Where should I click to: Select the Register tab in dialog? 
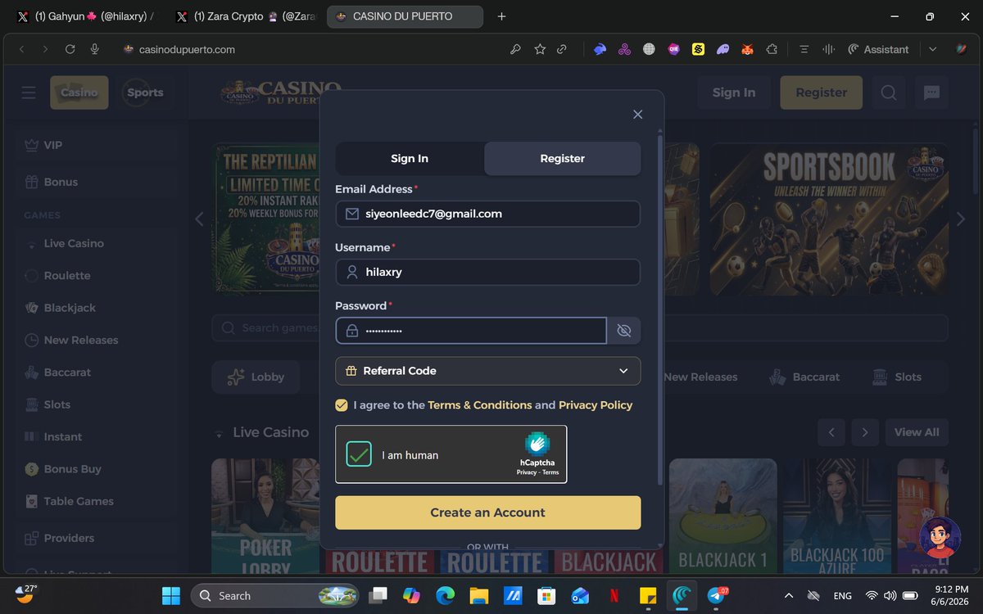(562, 159)
